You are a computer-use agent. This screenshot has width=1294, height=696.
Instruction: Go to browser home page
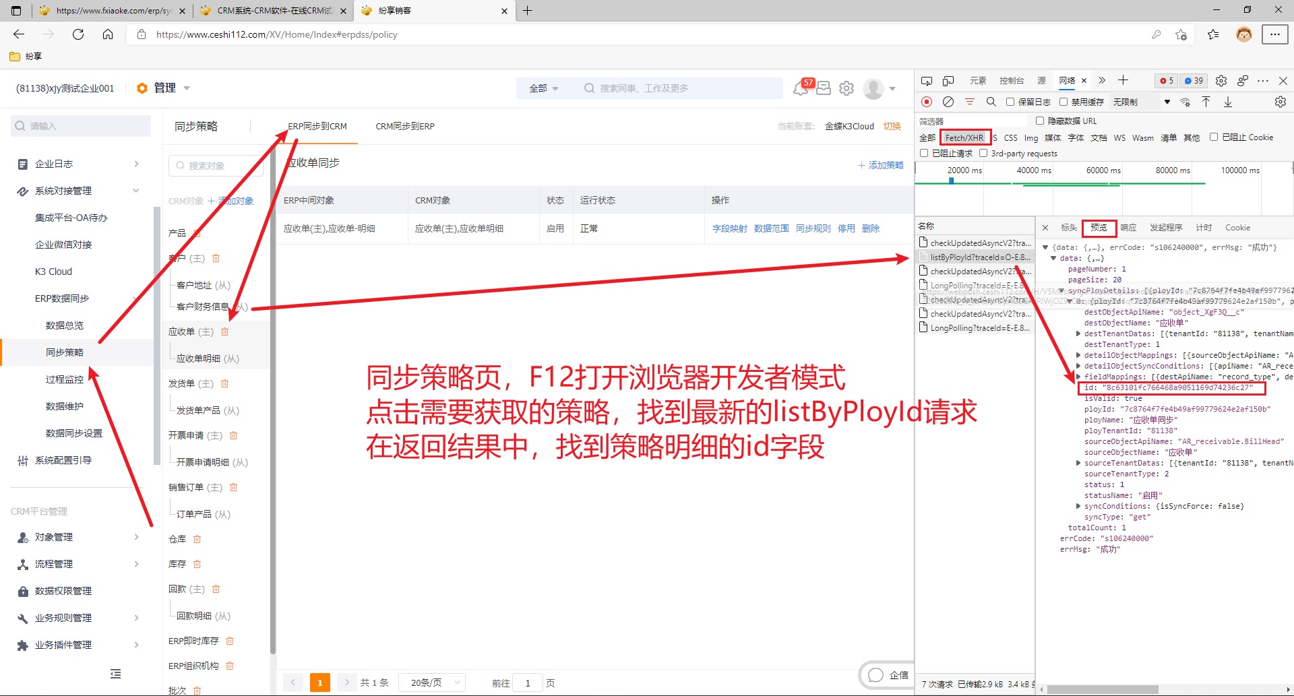pos(108,34)
